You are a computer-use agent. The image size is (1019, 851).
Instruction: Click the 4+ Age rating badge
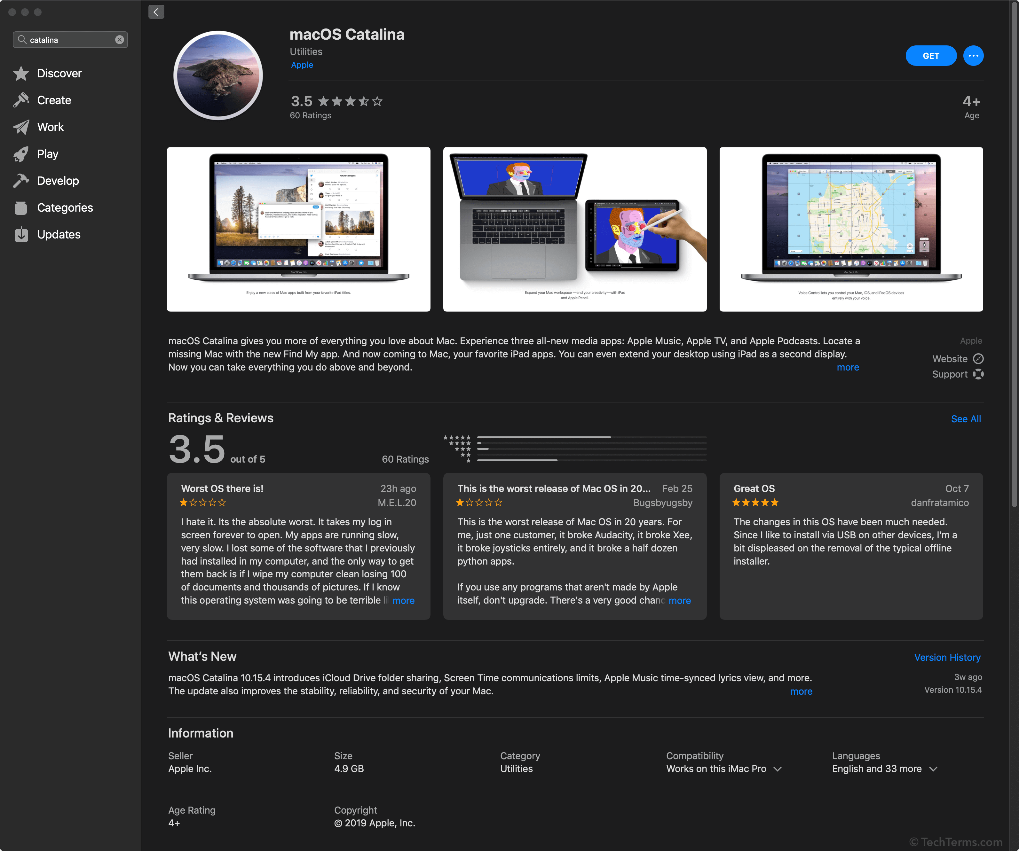tap(971, 107)
